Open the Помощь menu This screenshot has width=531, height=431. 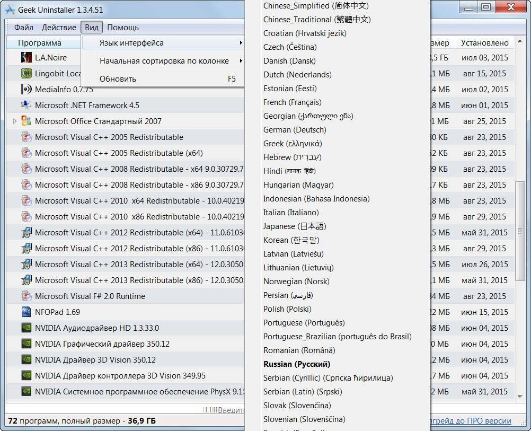click(123, 28)
